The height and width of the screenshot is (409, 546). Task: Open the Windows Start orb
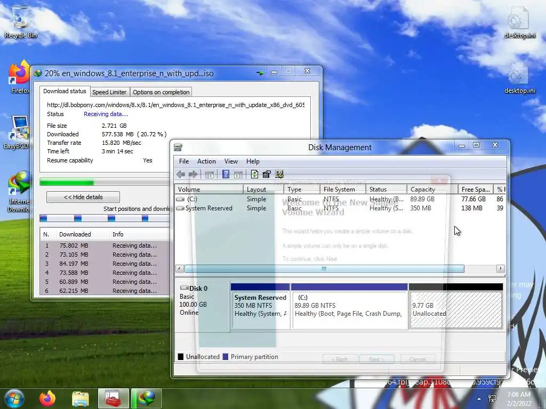[14, 398]
